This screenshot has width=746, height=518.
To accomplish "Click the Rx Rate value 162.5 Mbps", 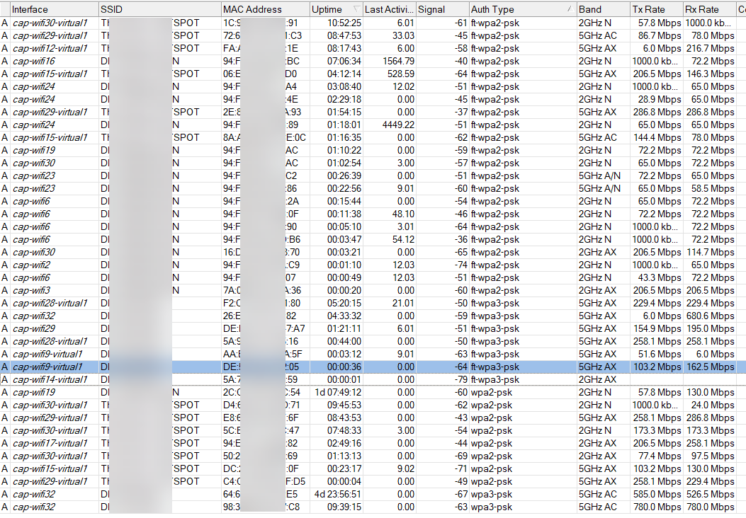I will point(711,367).
